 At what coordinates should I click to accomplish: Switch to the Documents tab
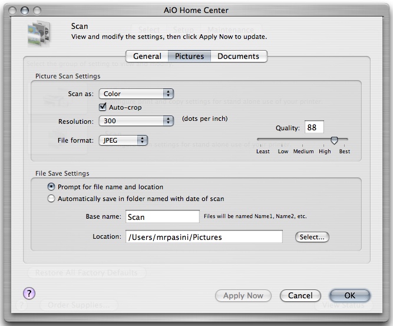(238, 56)
